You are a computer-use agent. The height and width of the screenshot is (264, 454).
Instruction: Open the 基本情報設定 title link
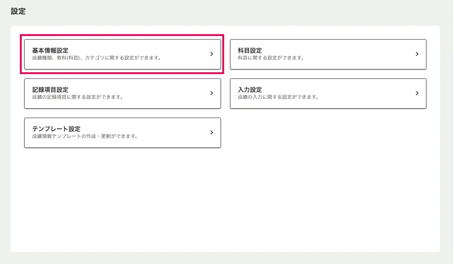pos(50,51)
